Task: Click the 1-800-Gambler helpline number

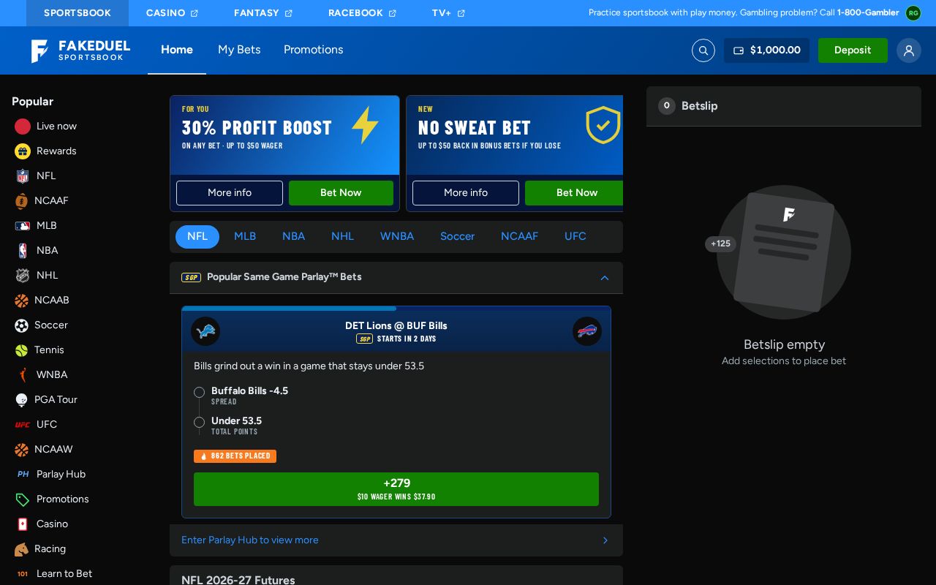Action: point(868,13)
